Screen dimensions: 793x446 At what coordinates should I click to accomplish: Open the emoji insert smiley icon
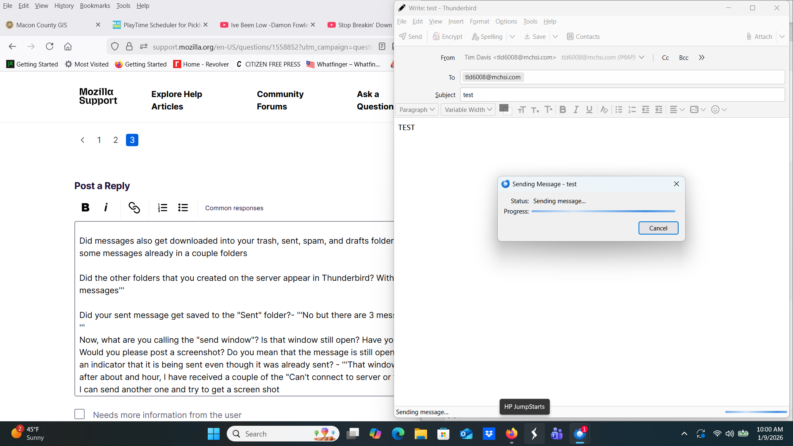click(x=715, y=109)
